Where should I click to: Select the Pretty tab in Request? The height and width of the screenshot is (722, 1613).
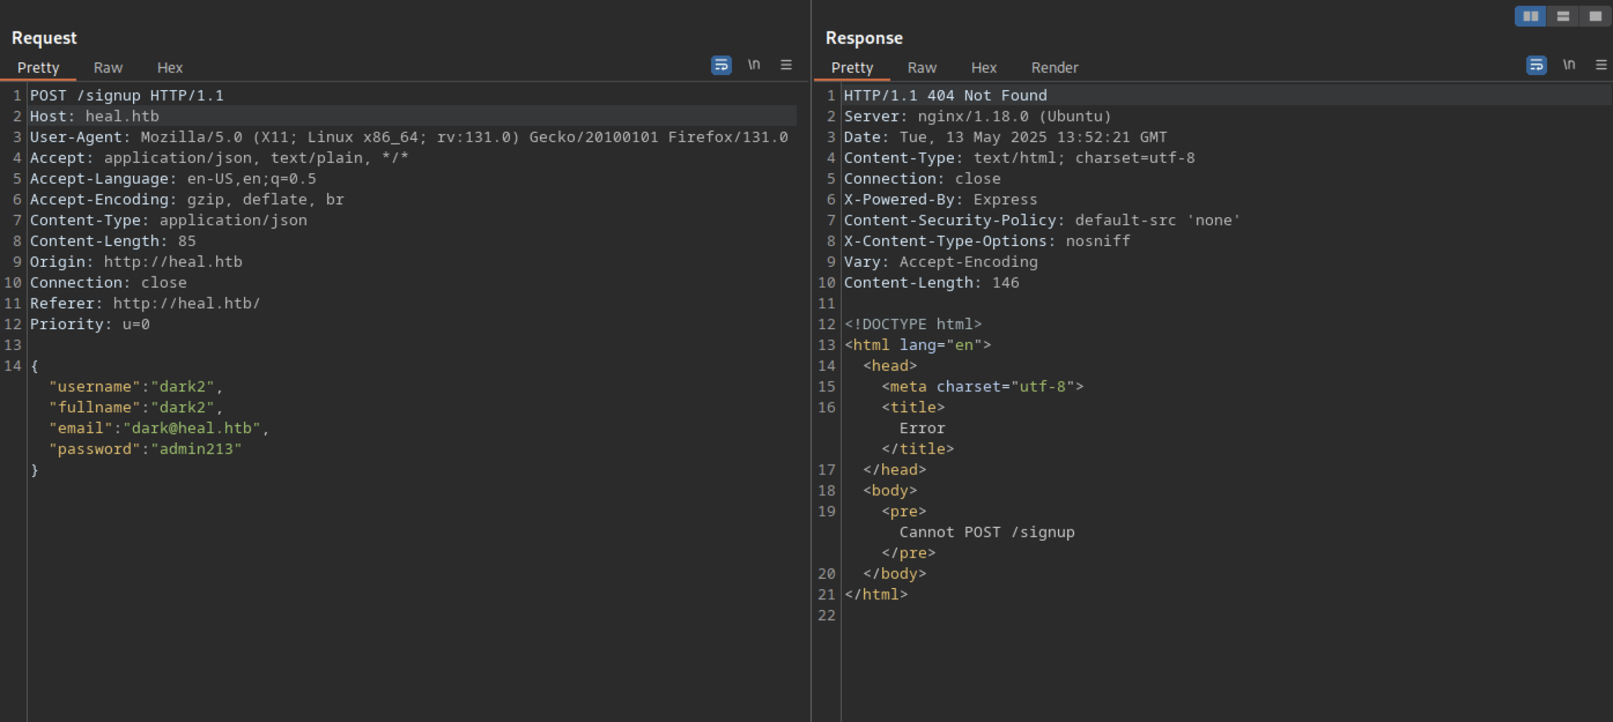(38, 68)
